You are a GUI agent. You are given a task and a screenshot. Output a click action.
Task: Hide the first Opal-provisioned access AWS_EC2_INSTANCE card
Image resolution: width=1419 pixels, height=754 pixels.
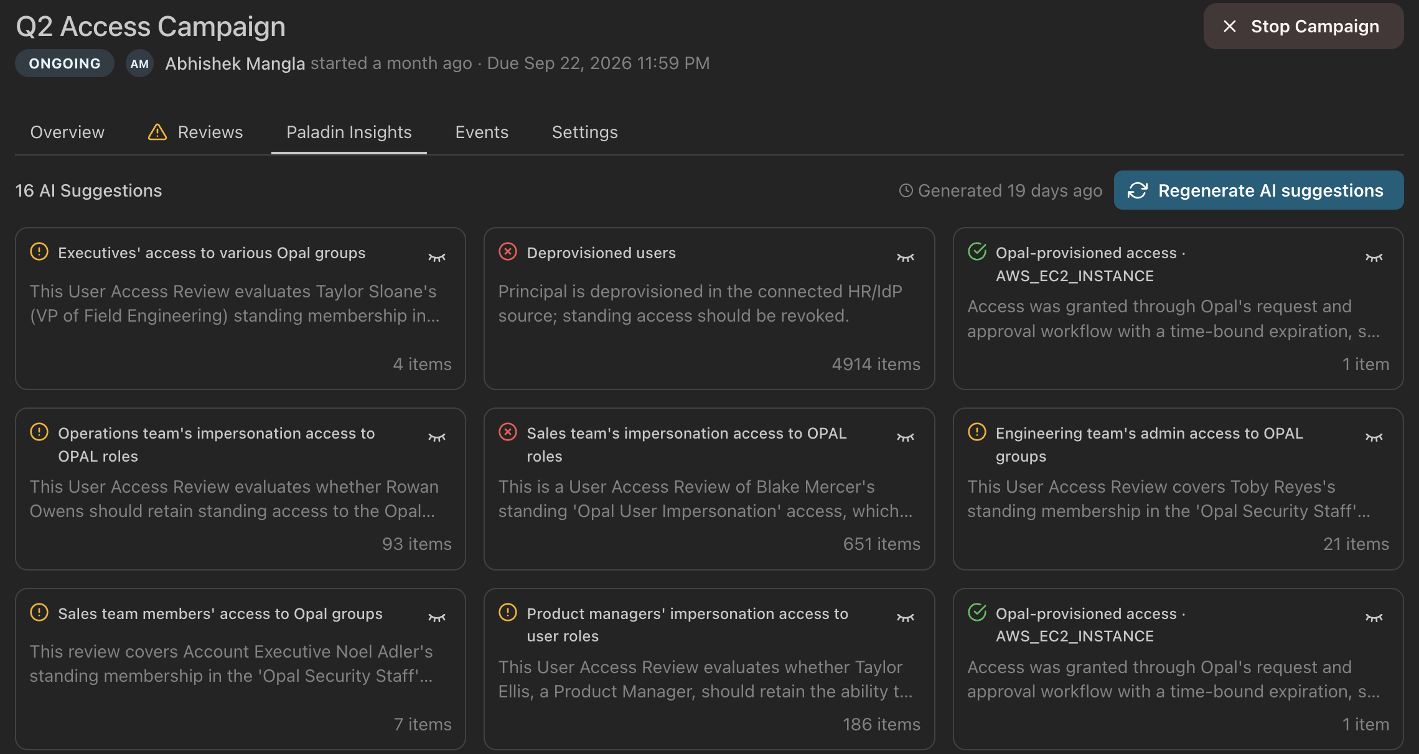(x=1374, y=257)
